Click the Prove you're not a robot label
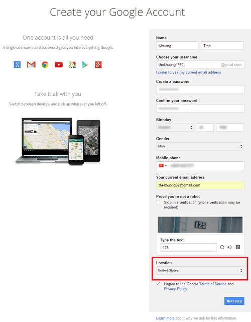The width and height of the screenshot is (251, 322). pyautogui.click(x=178, y=196)
